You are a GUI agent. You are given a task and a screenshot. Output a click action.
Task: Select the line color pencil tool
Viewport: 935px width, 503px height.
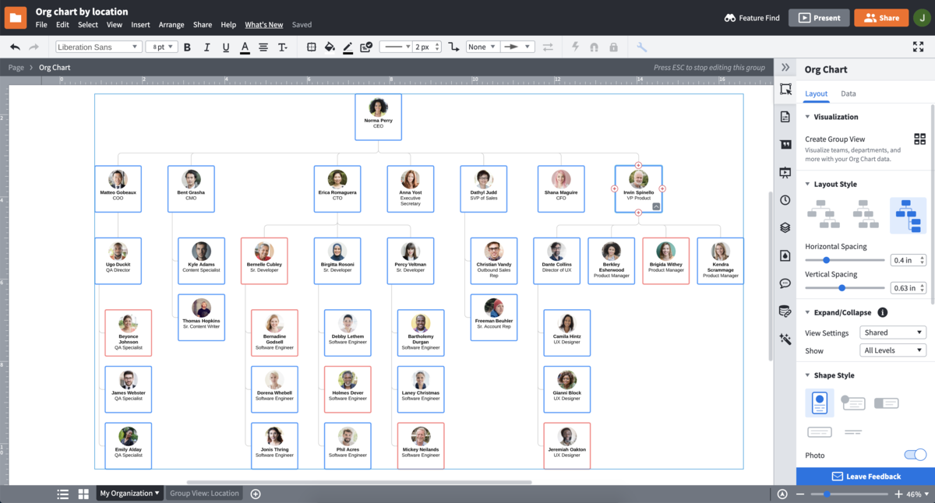(348, 47)
